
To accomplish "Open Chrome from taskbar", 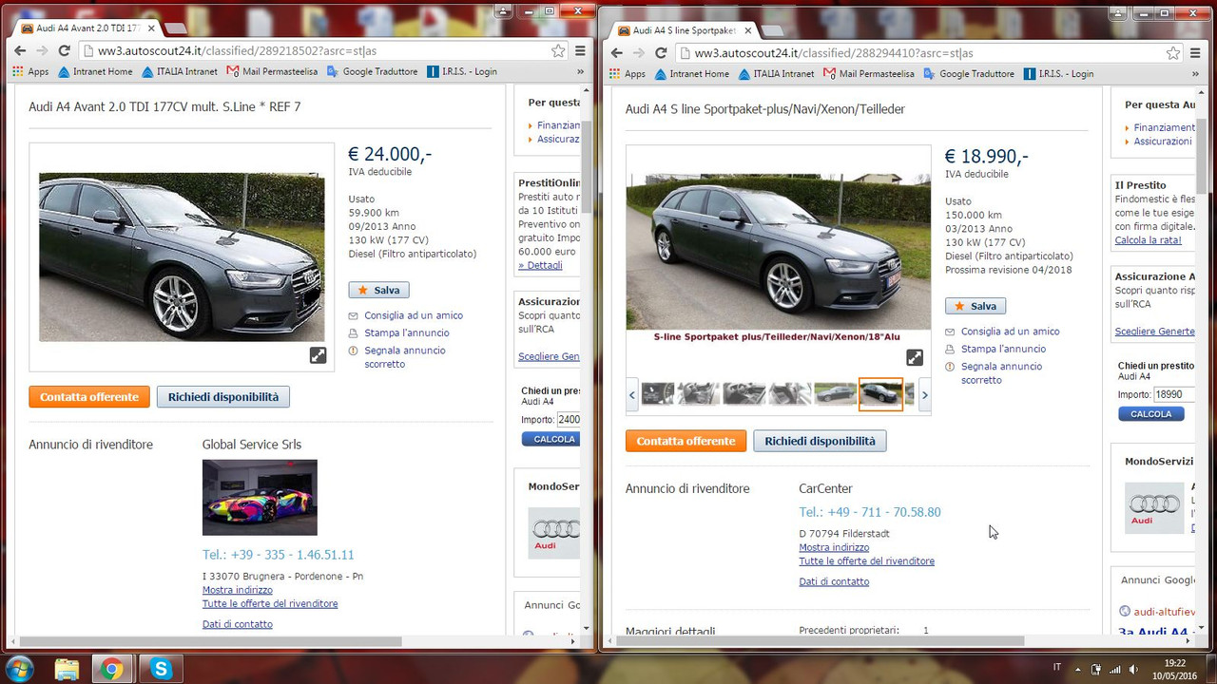I will point(111,669).
